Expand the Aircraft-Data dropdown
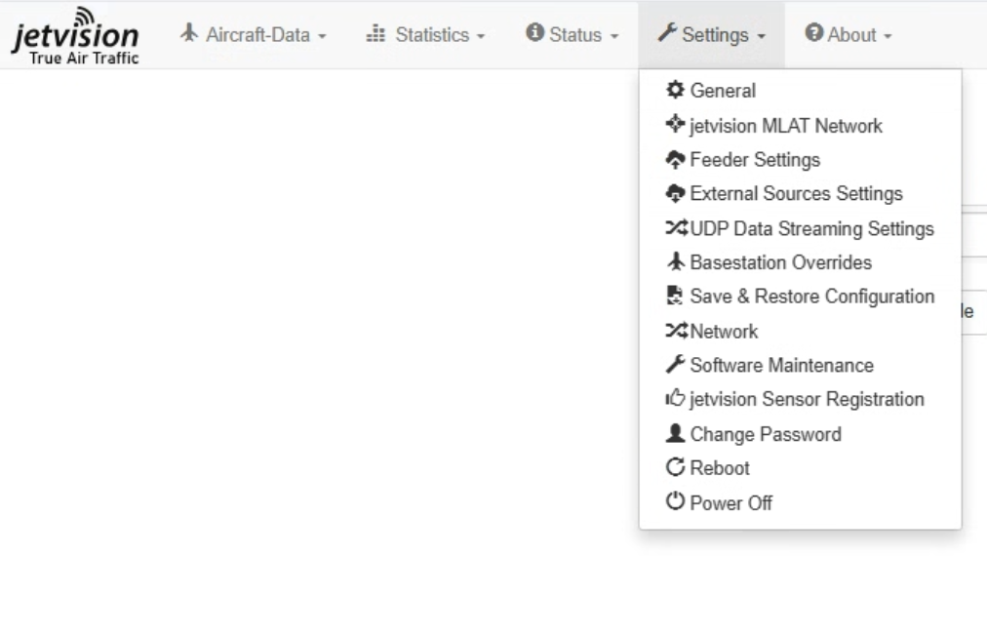This screenshot has width=987, height=636. (x=254, y=35)
